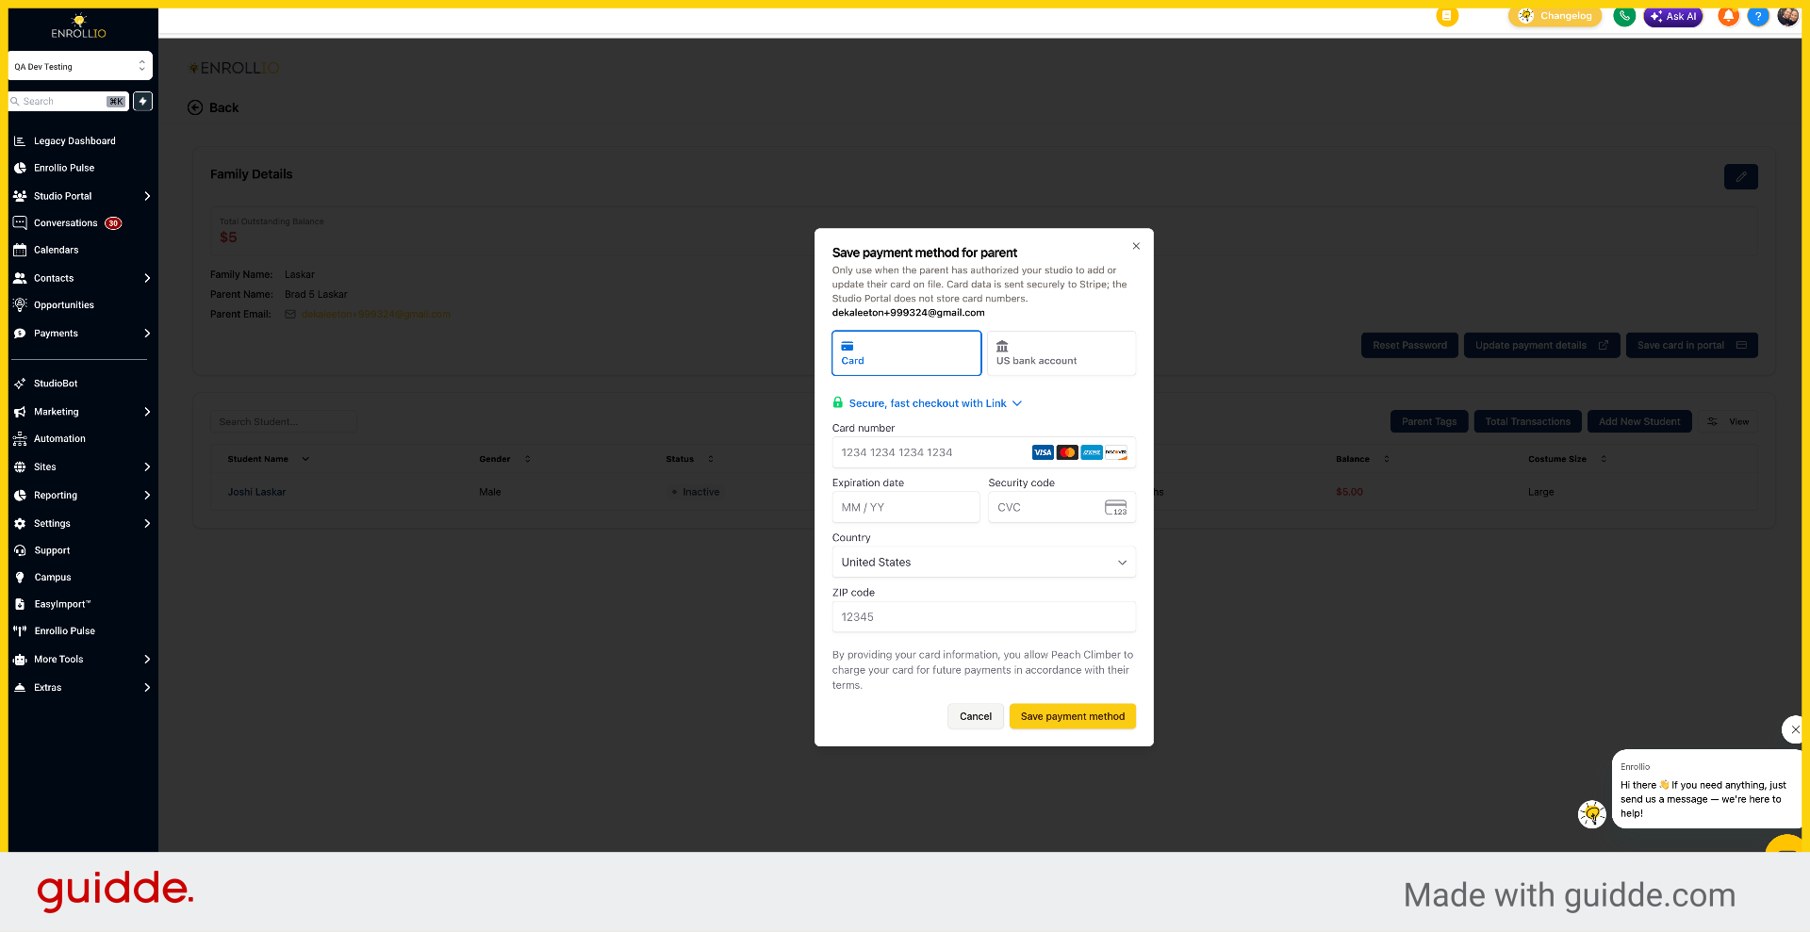Click the lightning quick actions icon

142,101
